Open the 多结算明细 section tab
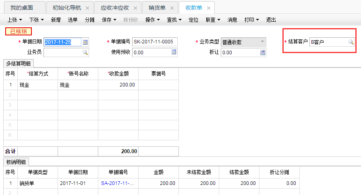Screen dimensions: 361x195 coord(19,64)
